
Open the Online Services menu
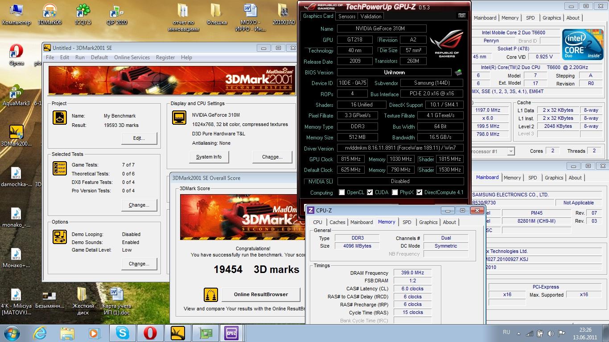click(132, 57)
